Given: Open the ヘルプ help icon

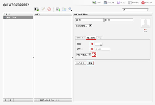Looking at the screenshot, I should [x=119, y=3].
